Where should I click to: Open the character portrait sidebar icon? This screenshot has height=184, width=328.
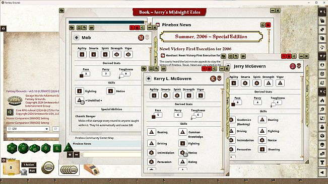[x=322, y=65]
